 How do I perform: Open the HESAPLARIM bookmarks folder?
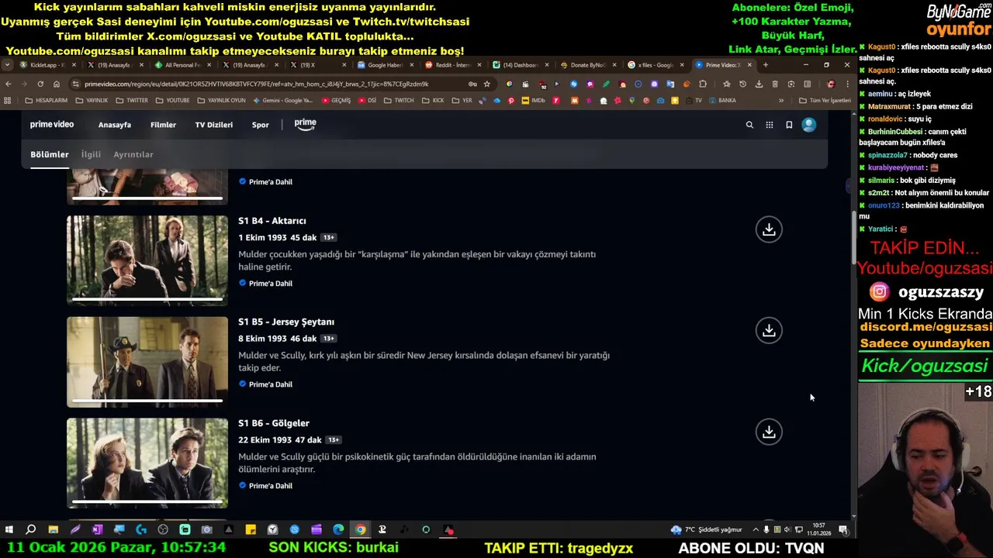tap(47, 100)
